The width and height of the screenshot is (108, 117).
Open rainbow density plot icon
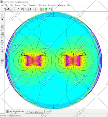point(46,9)
